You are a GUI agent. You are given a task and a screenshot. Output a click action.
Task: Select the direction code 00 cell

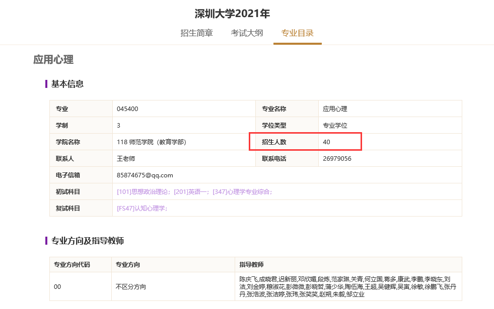click(x=81, y=287)
